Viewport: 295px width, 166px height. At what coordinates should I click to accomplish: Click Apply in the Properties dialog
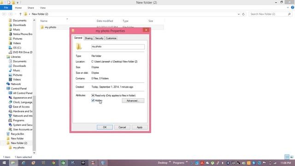pos(140,127)
